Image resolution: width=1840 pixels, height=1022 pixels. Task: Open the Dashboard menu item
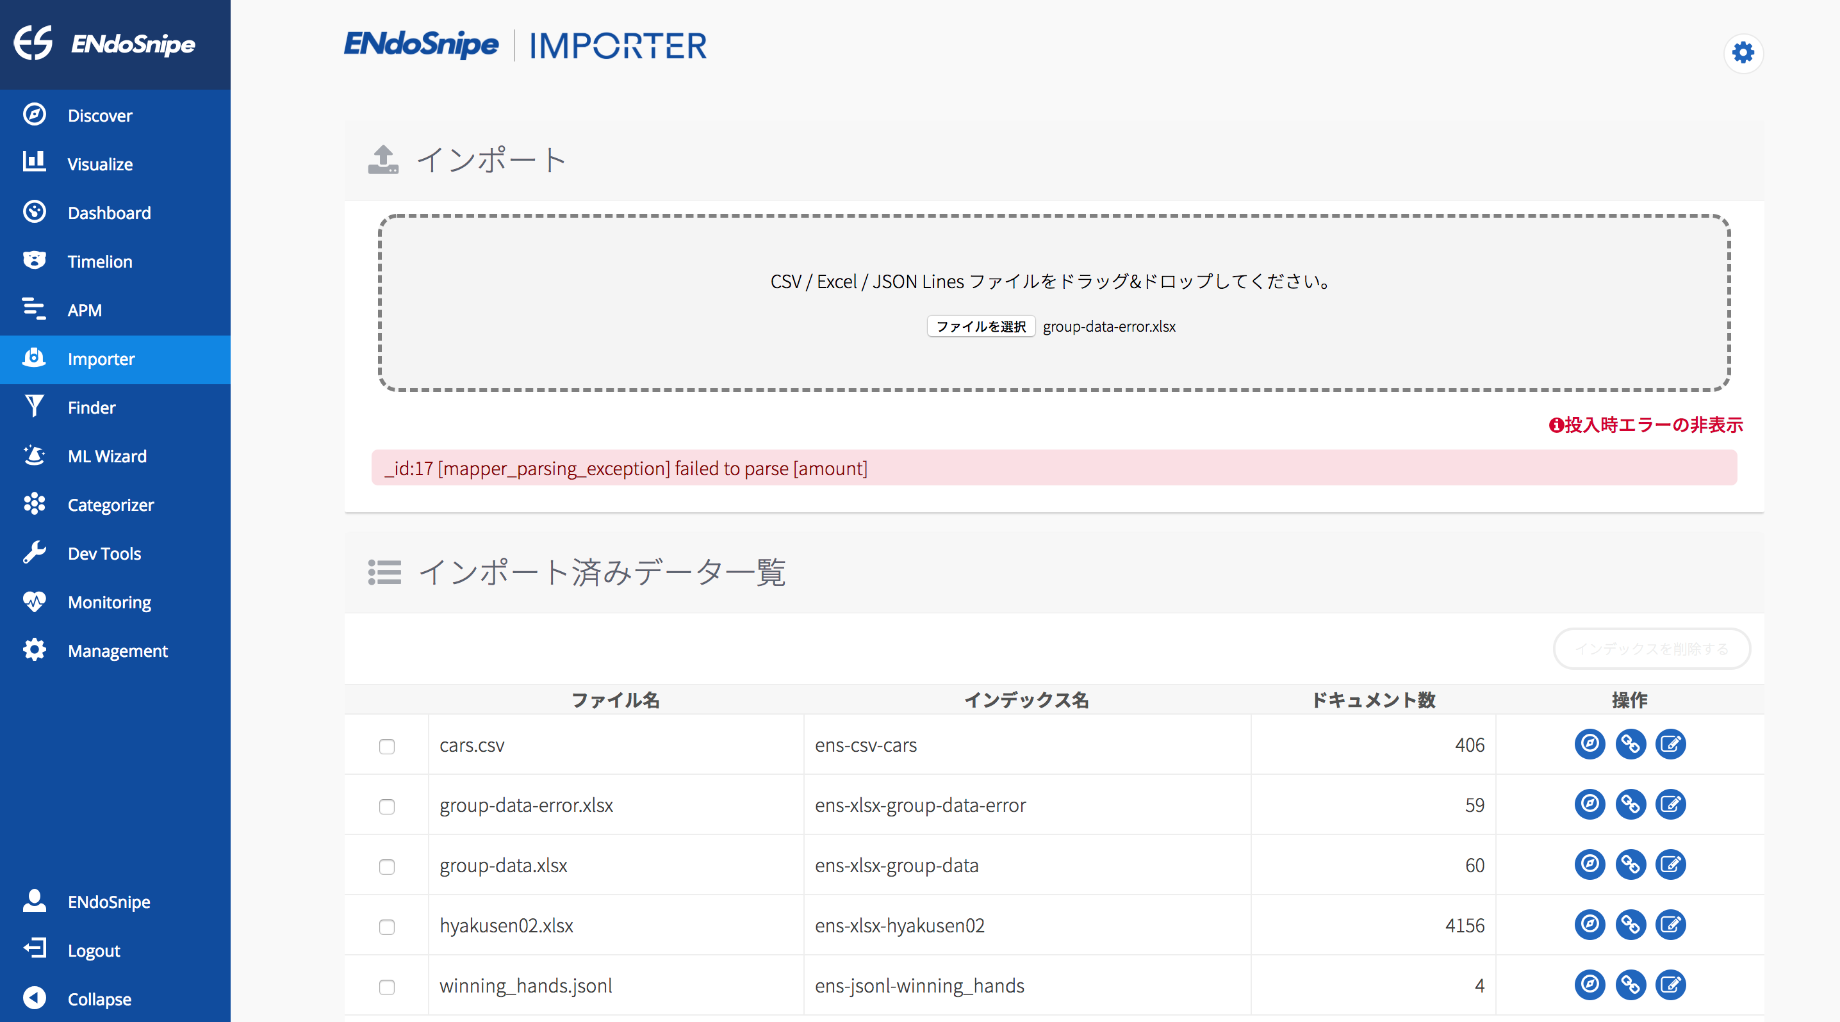pos(115,212)
